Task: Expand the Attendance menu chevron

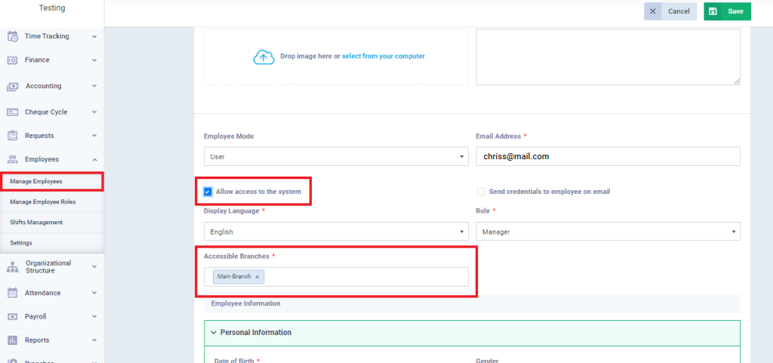Action: [x=94, y=293]
